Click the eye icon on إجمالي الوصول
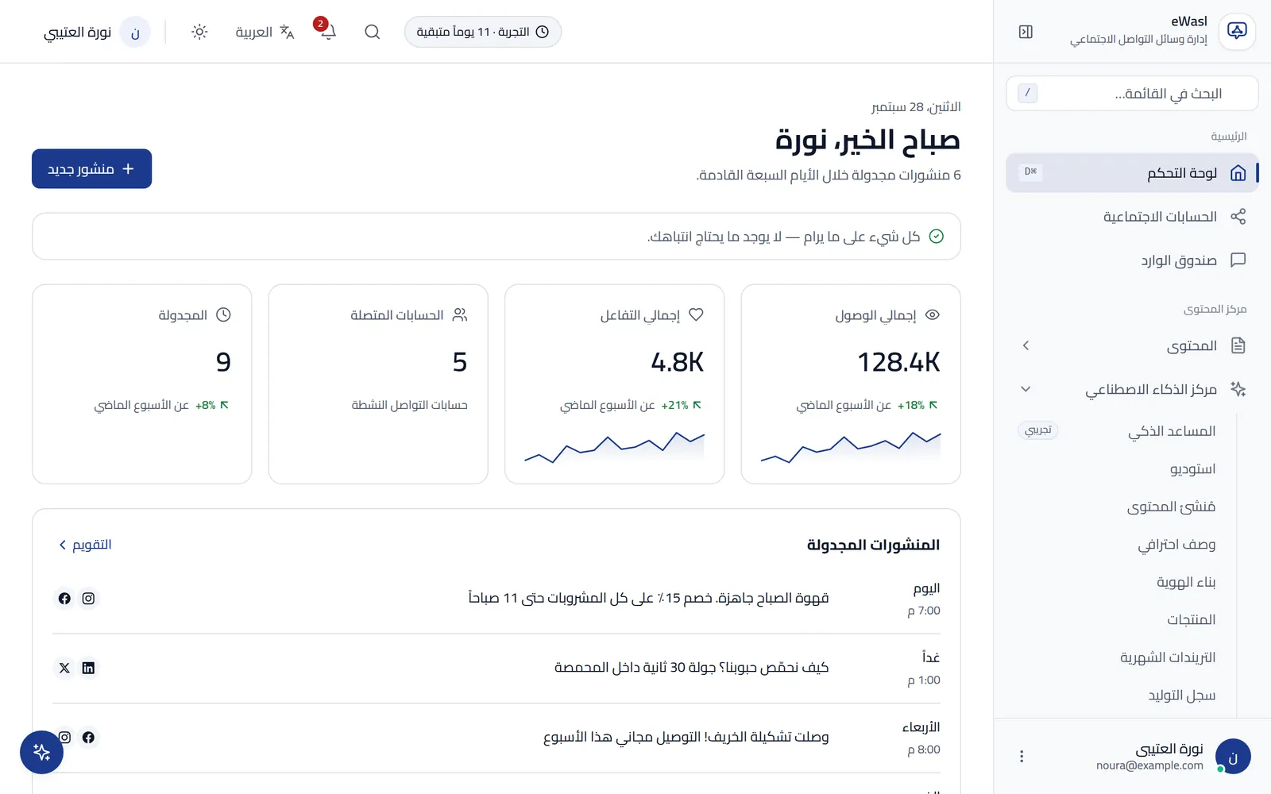 [933, 315]
